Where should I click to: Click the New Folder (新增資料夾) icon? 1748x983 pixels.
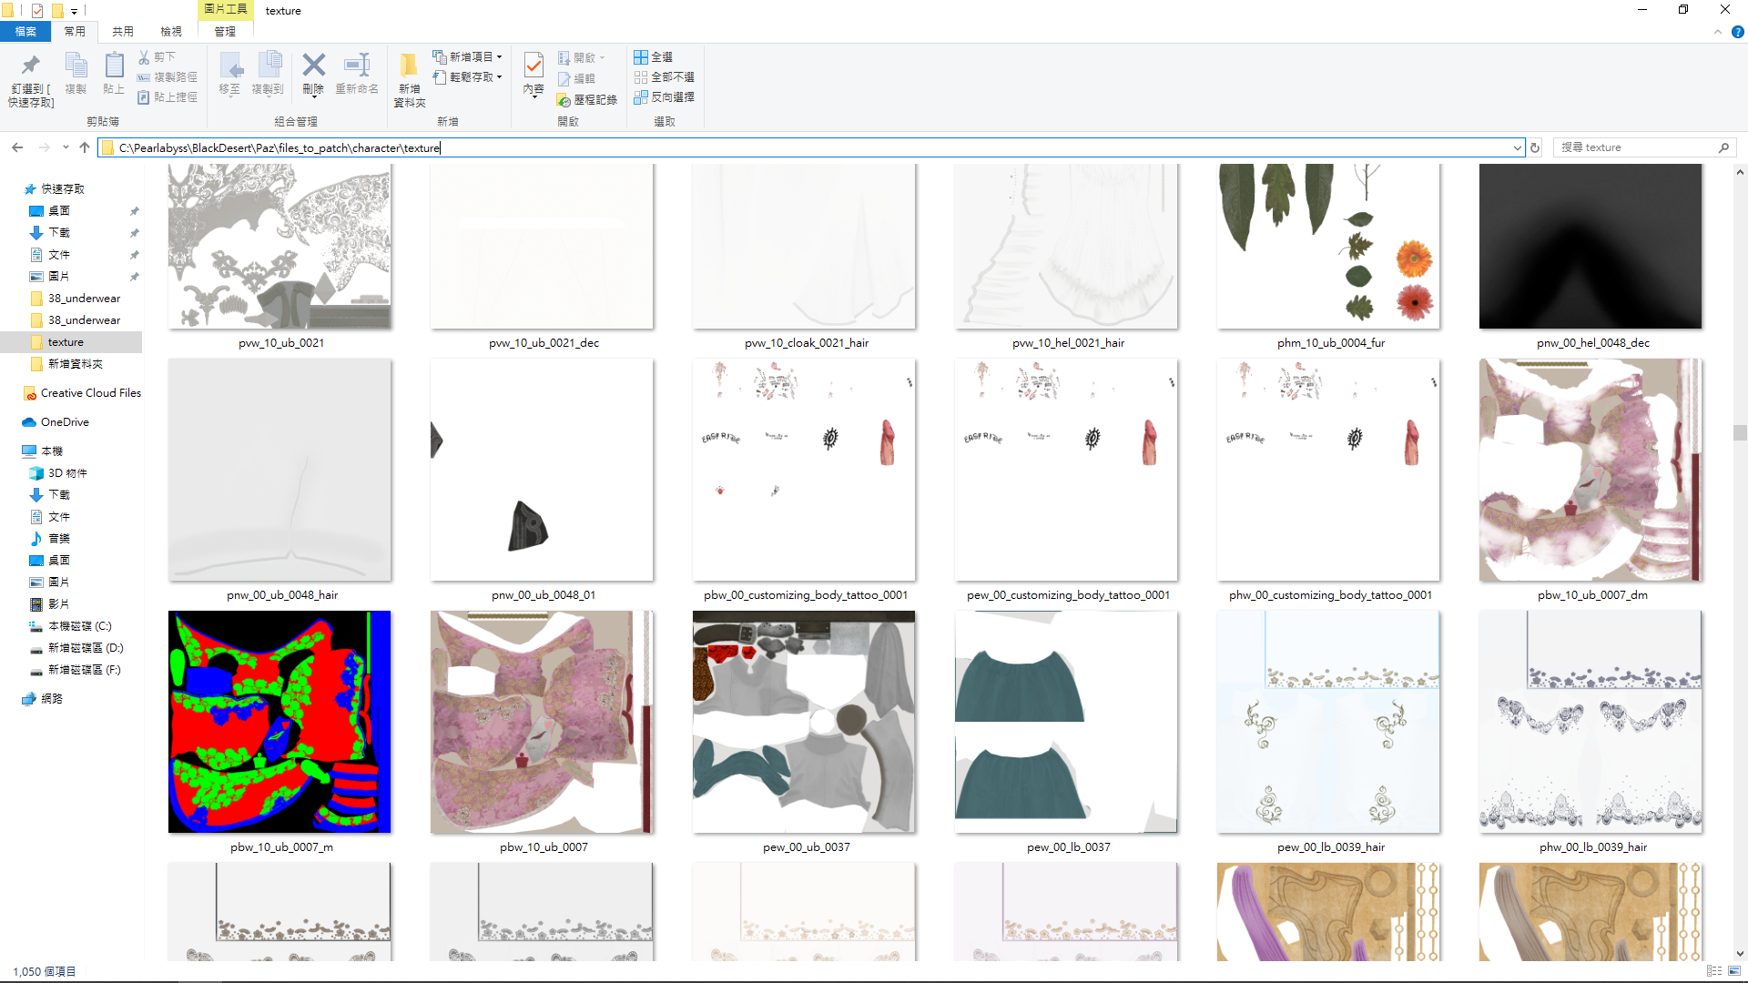(409, 78)
